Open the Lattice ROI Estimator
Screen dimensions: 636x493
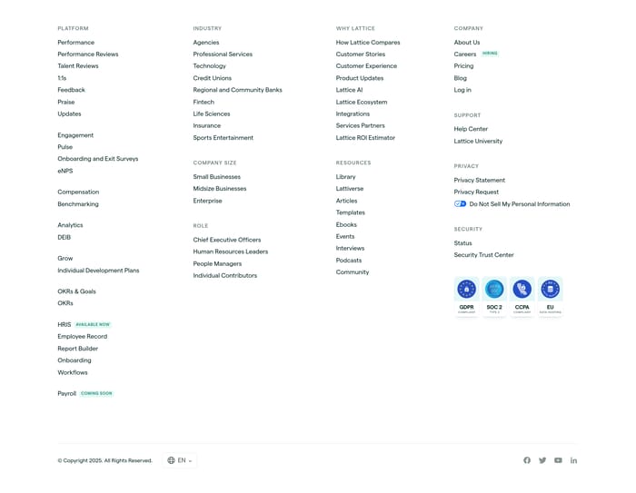point(365,138)
